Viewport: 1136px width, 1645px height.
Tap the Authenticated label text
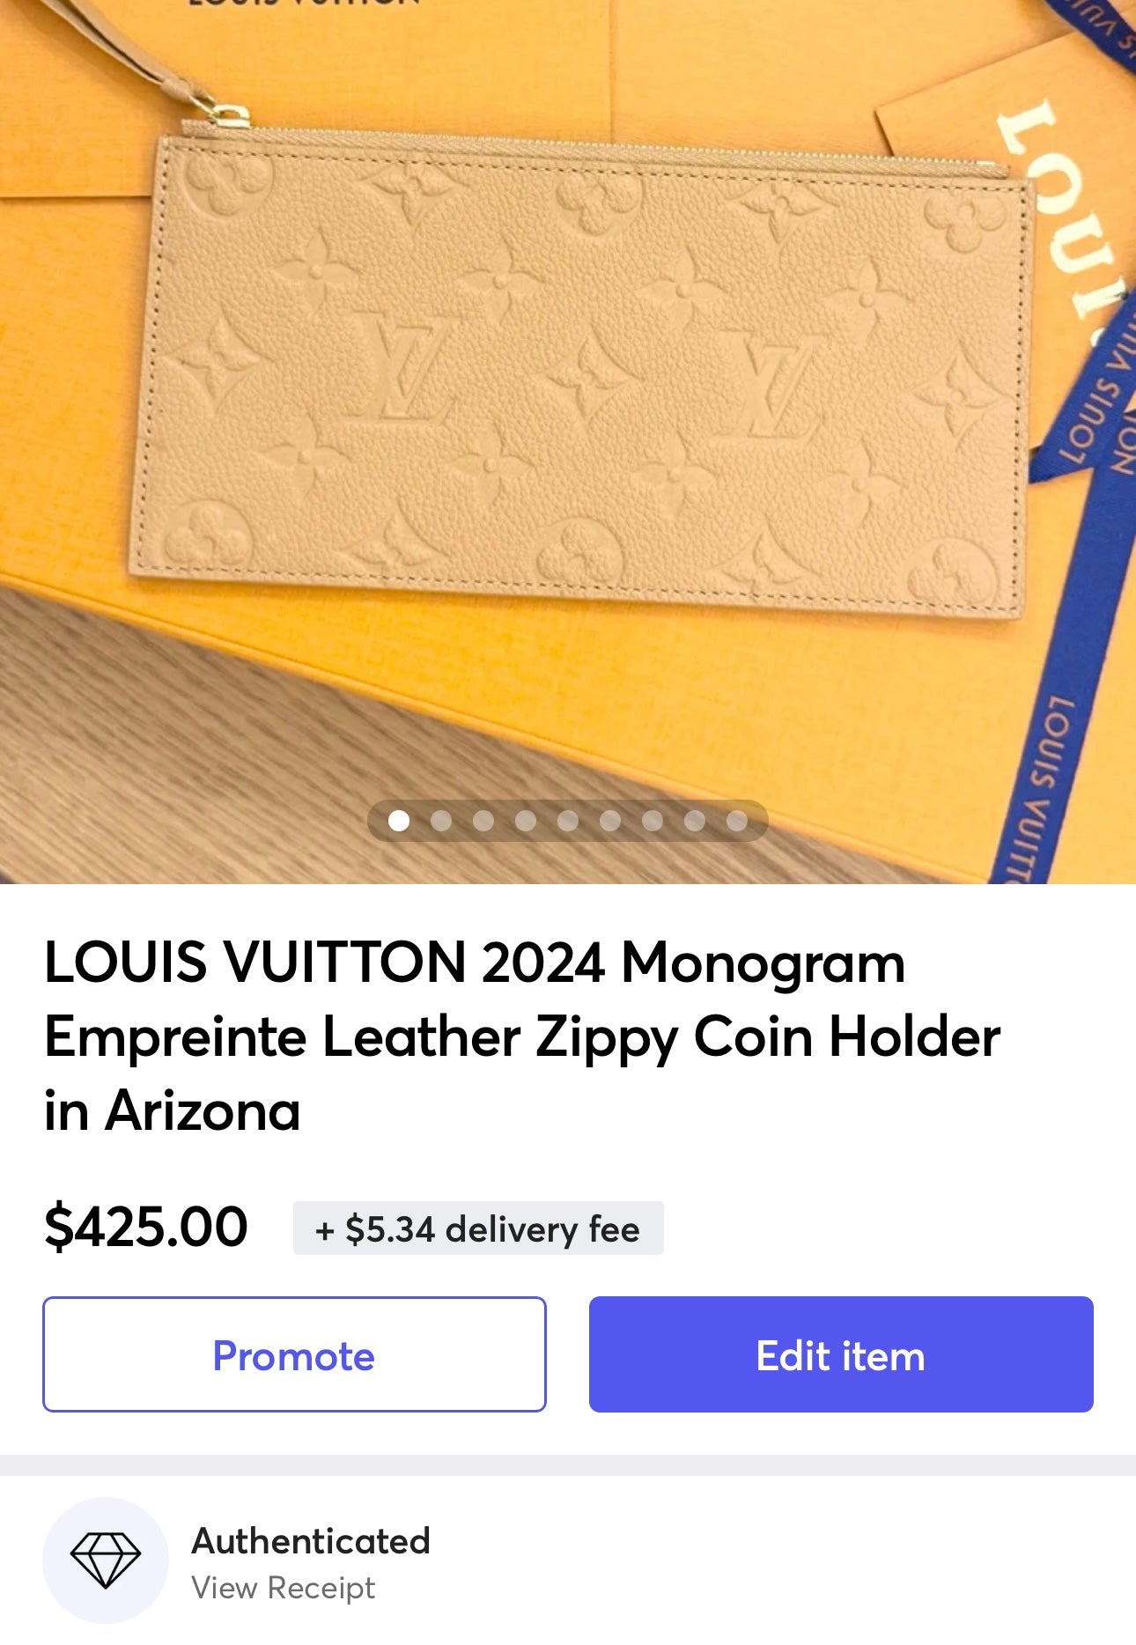pyautogui.click(x=311, y=1541)
